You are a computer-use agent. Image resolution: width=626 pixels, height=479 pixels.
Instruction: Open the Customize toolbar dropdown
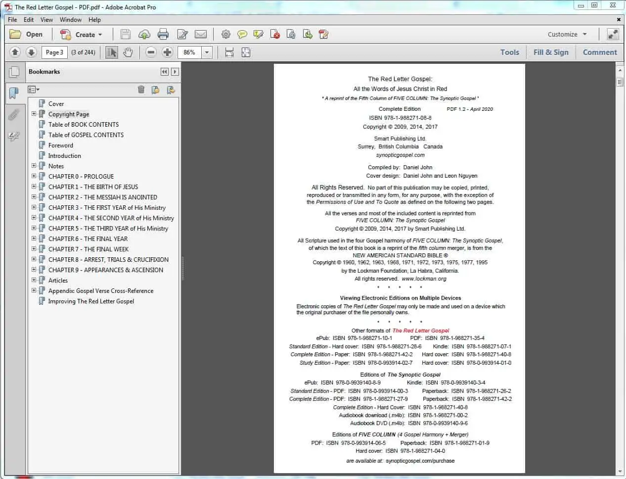pos(567,34)
